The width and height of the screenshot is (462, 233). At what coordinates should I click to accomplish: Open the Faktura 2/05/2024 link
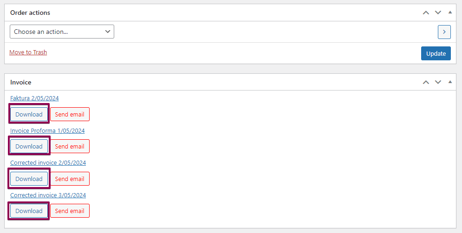(x=34, y=98)
